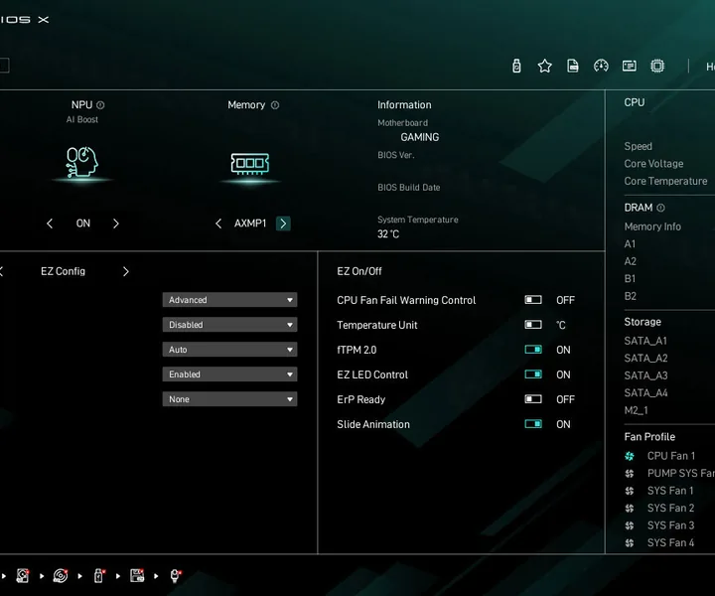Click the info icon beside DRAM
Image resolution: width=715 pixels, height=596 pixels.
pos(660,208)
